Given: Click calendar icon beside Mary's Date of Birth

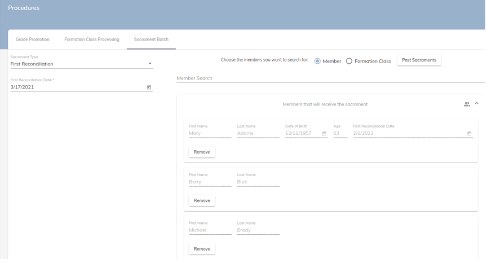Looking at the screenshot, I should coord(324,134).
